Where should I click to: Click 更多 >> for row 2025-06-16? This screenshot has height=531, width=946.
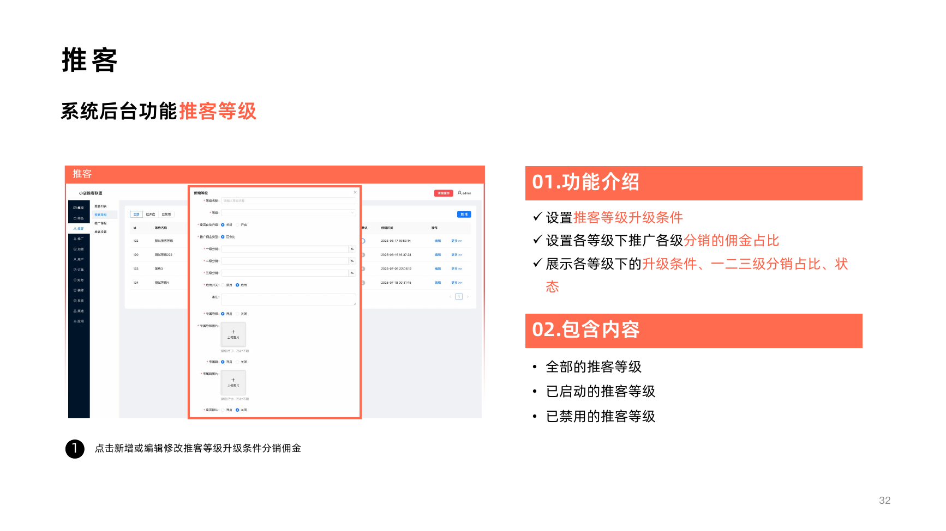tap(457, 255)
